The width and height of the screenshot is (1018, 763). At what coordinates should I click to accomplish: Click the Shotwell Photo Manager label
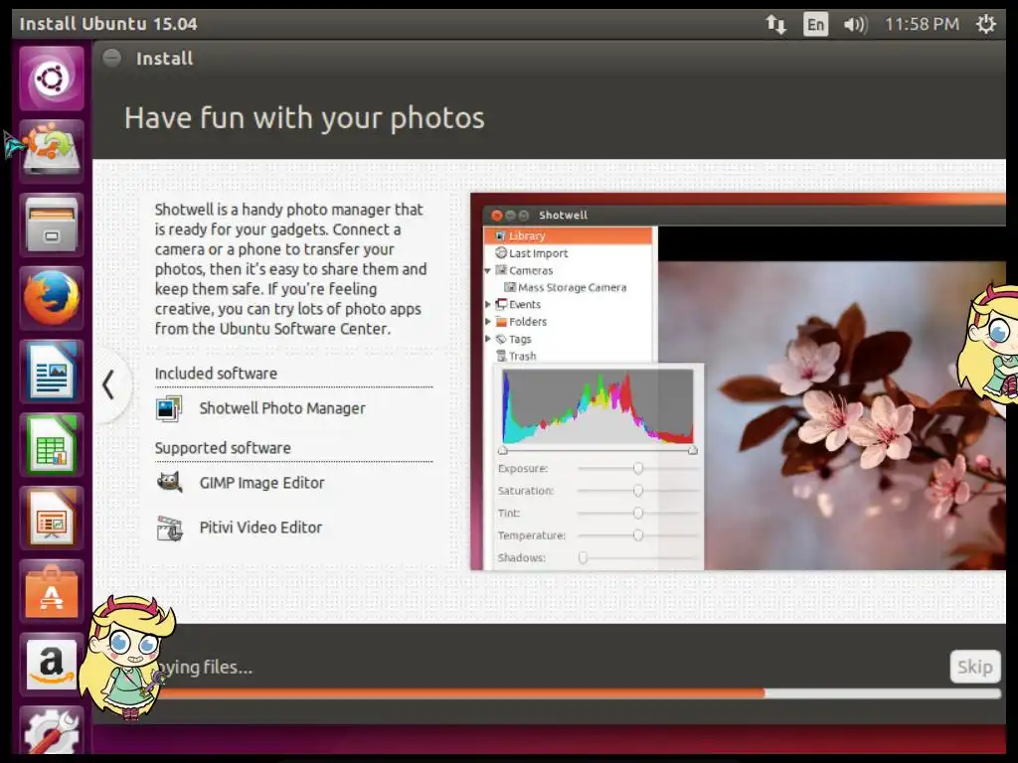(282, 408)
